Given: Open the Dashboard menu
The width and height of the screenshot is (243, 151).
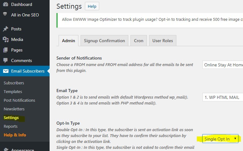Looking at the screenshot, I should (x=22, y=4).
